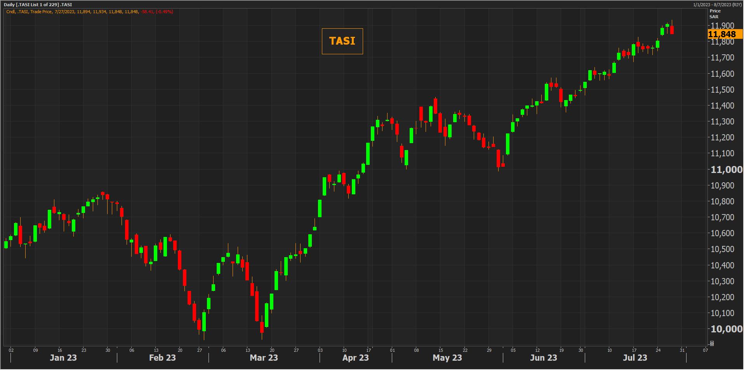Click the Jun 23 month label
This screenshot has height=370, width=744.
[543, 358]
